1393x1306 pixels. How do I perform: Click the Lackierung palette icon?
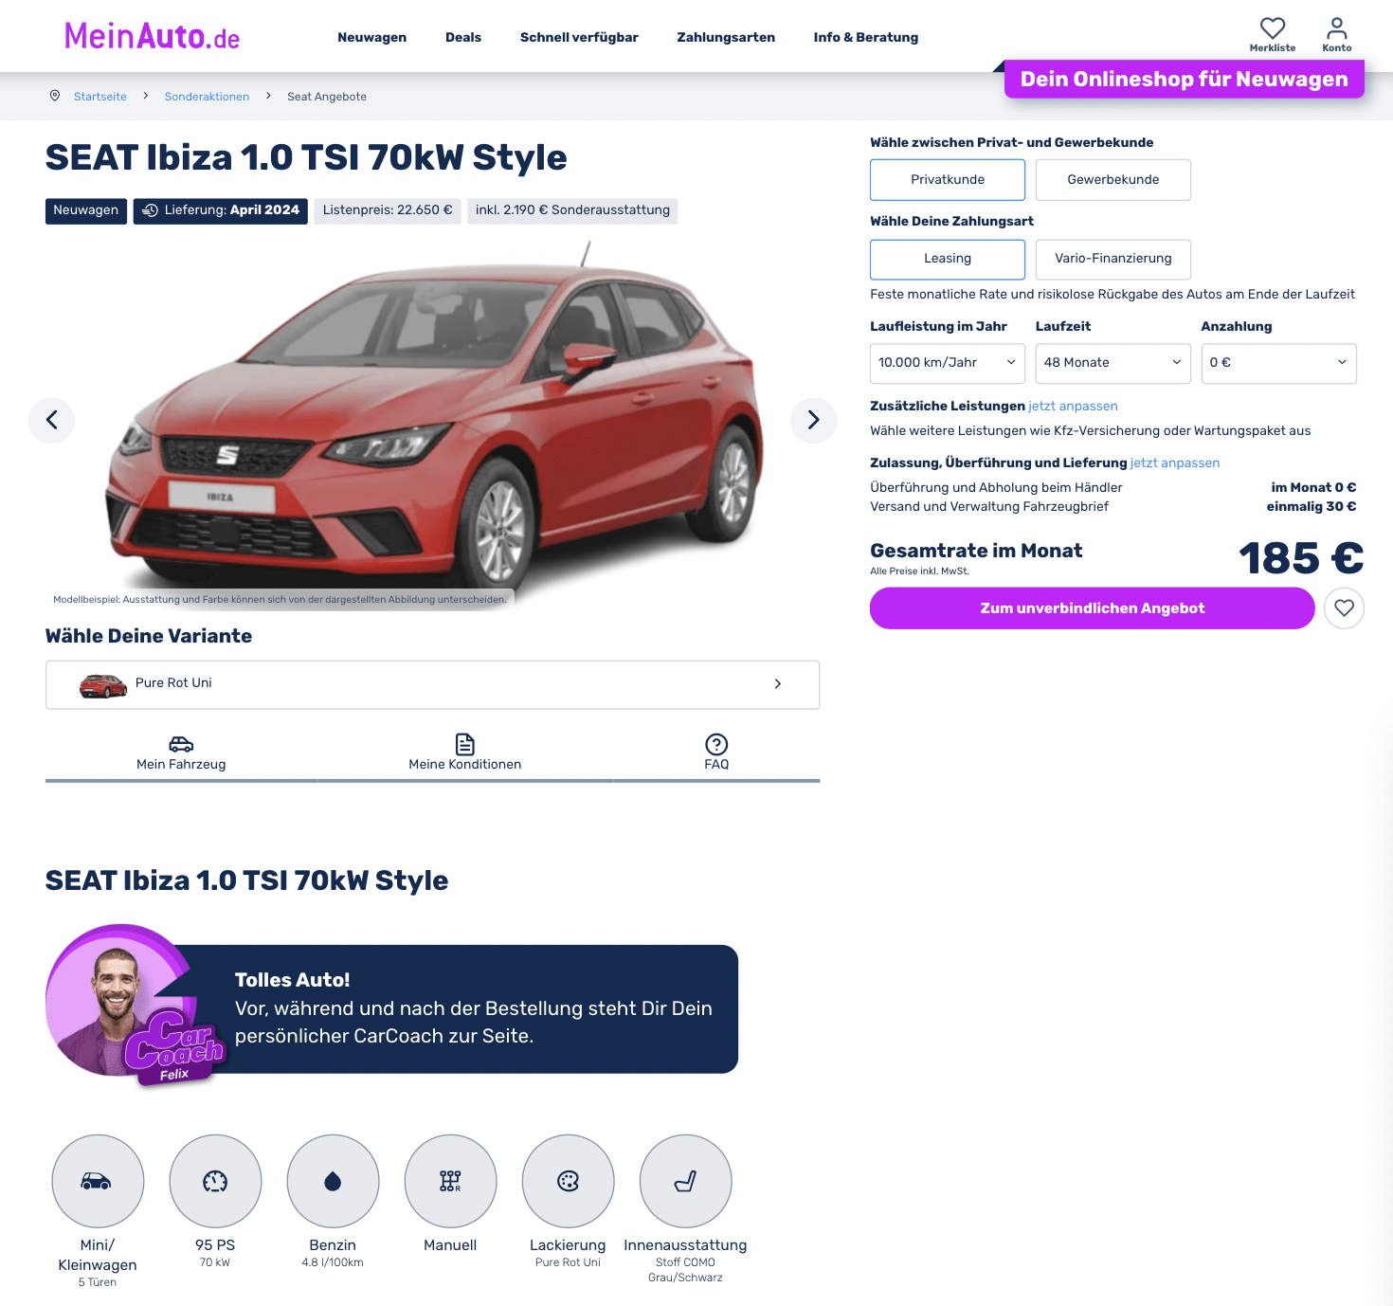[568, 1181]
